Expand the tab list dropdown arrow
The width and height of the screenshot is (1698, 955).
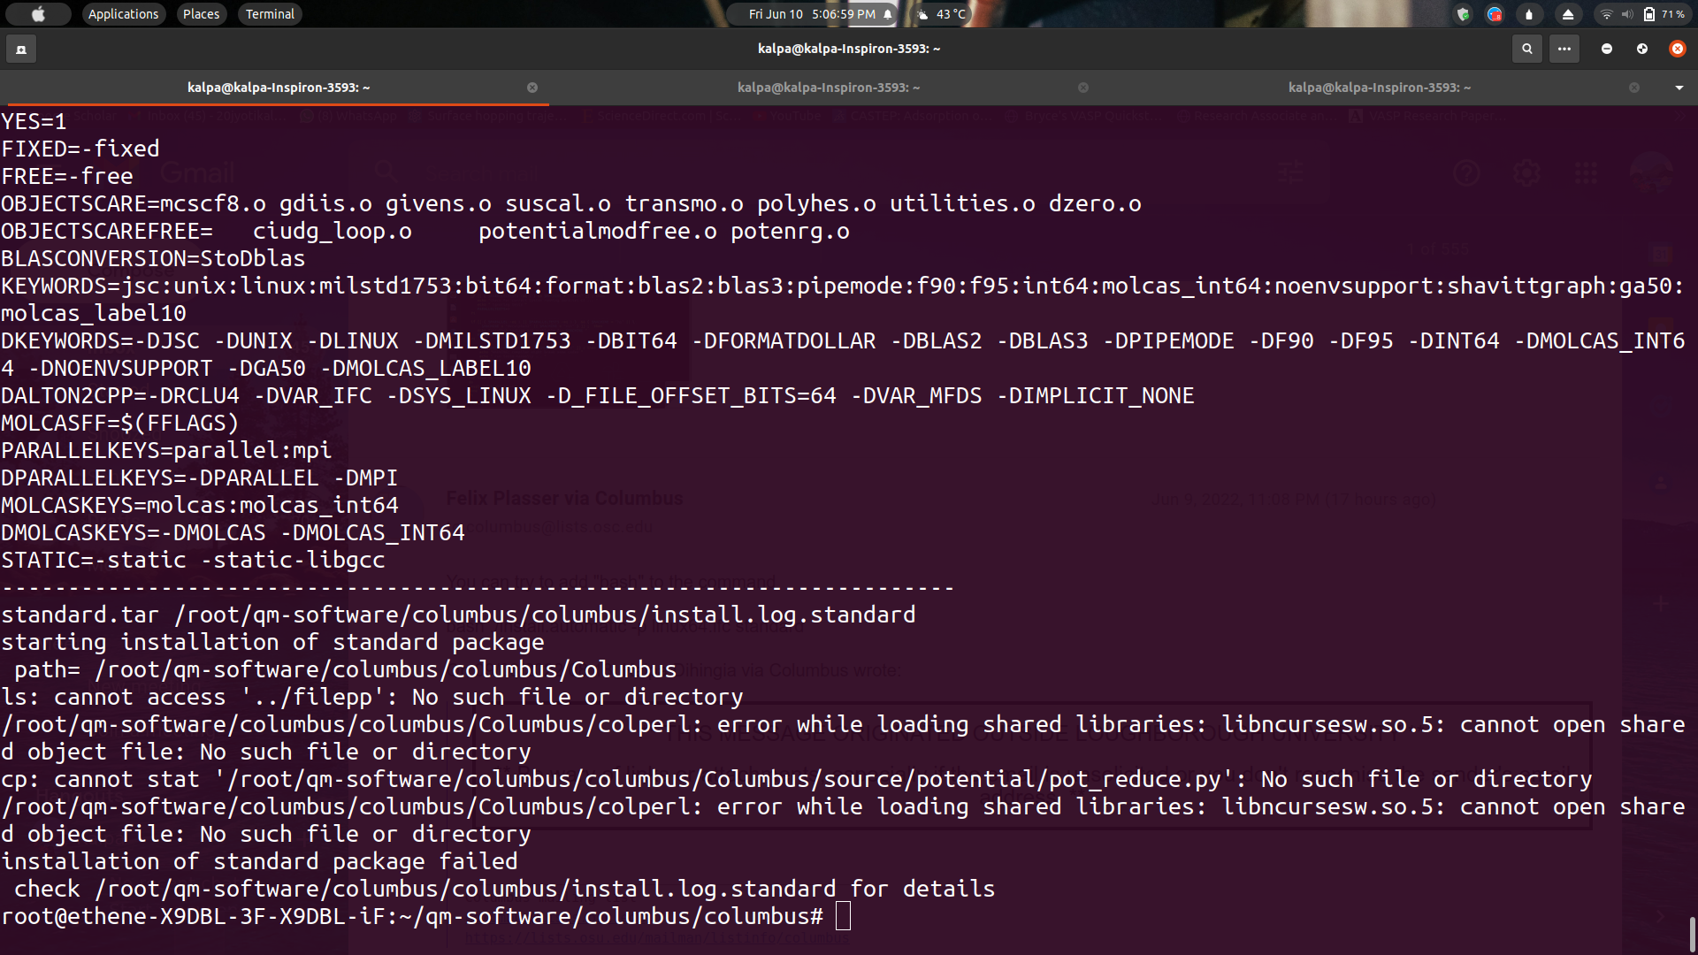(x=1679, y=88)
